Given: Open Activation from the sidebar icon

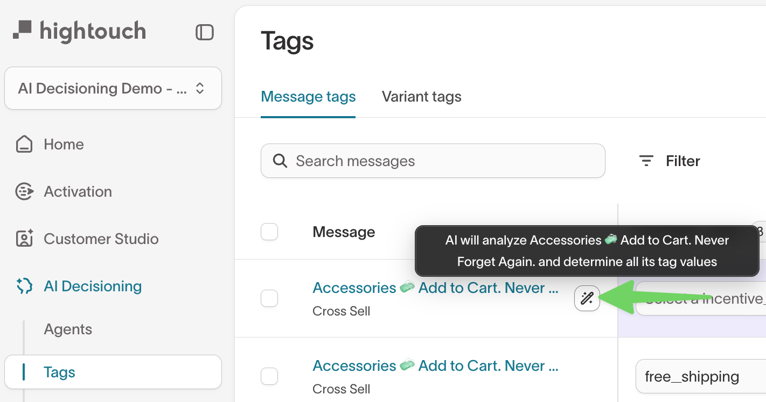Looking at the screenshot, I should (24, 191).
